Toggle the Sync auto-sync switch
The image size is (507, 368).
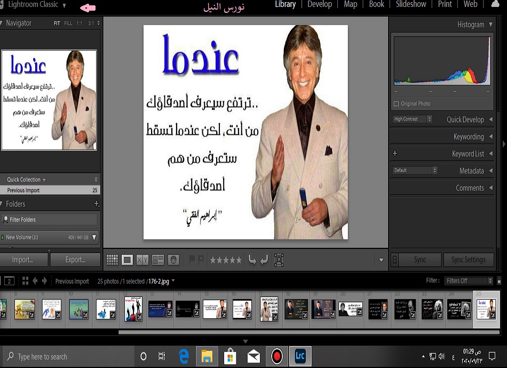(x=395, y=260)
